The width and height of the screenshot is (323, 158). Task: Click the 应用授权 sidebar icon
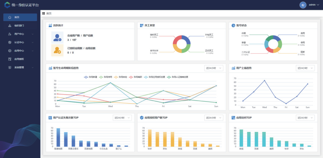pyautogui.click(x=10, y=59)
